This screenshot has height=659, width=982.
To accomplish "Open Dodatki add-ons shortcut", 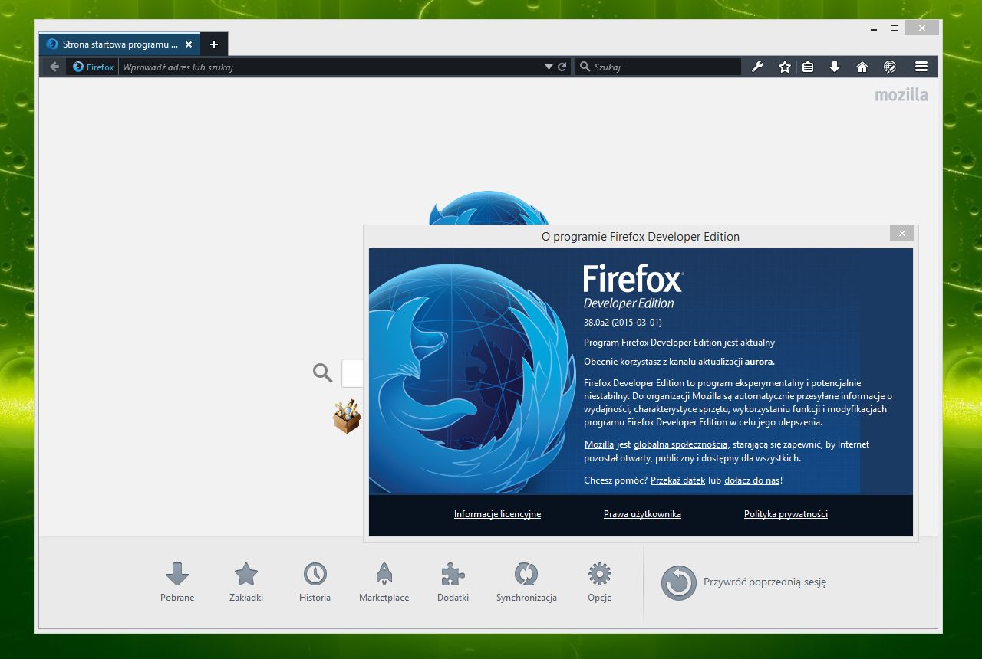I will tap(453, 582).
